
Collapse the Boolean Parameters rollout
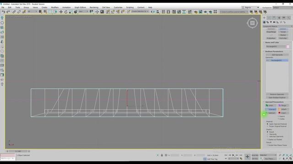pos(274,51)
